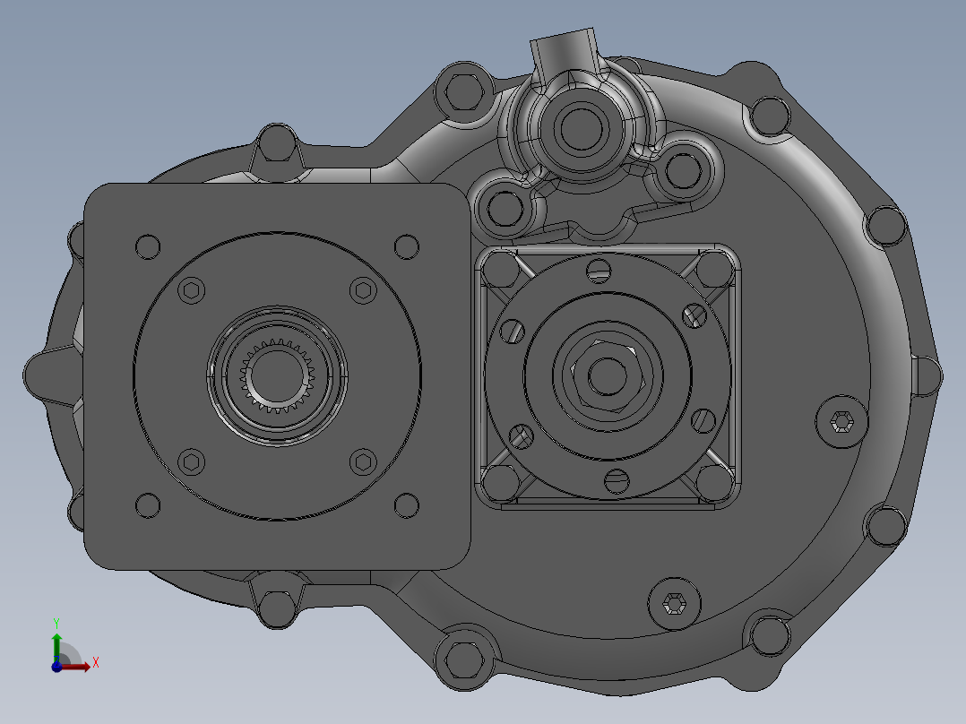Select the internal splined shaft bore
The width and height of the screenshot is (966, 724).
tap(277, 375)
